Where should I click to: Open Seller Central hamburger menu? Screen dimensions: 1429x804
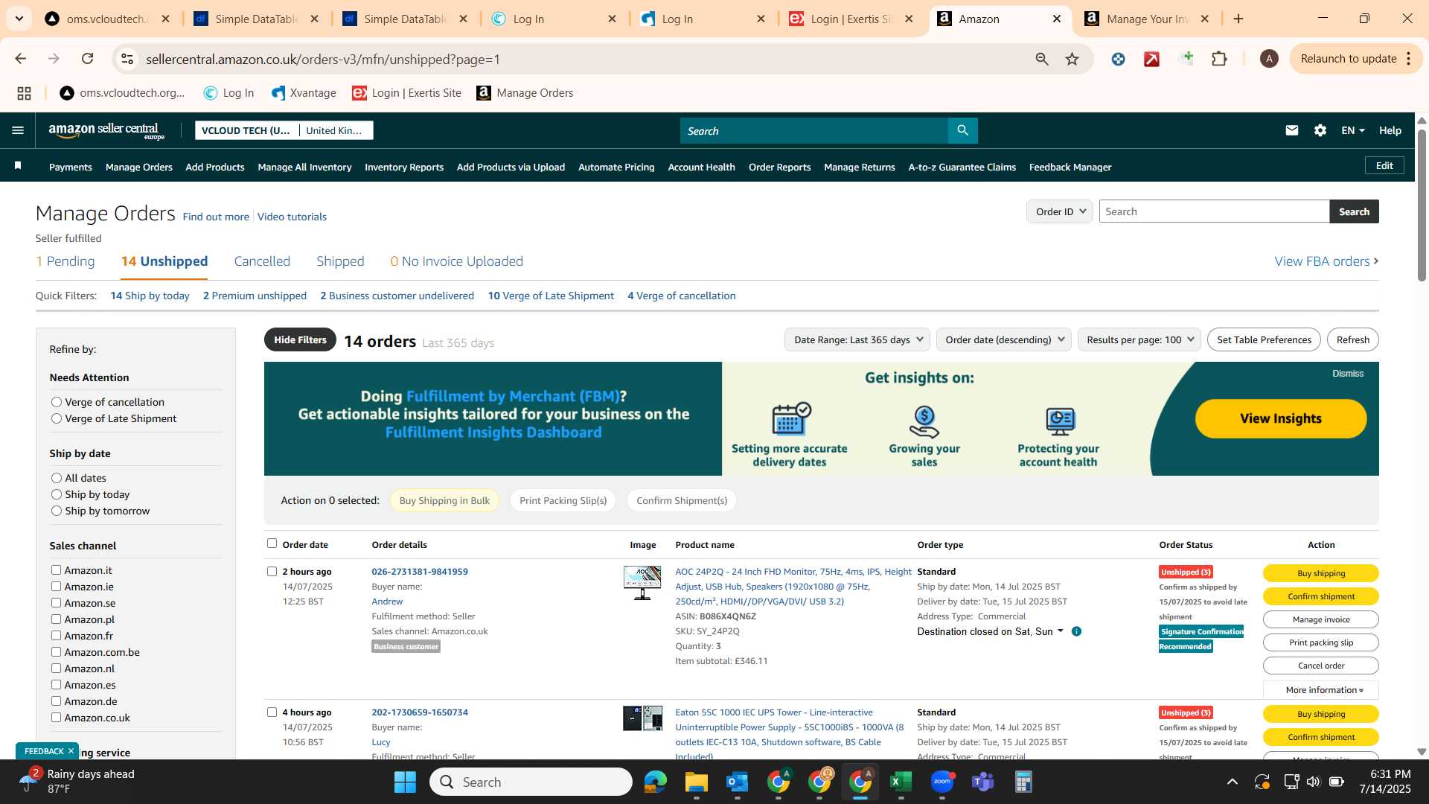[18, 130]
